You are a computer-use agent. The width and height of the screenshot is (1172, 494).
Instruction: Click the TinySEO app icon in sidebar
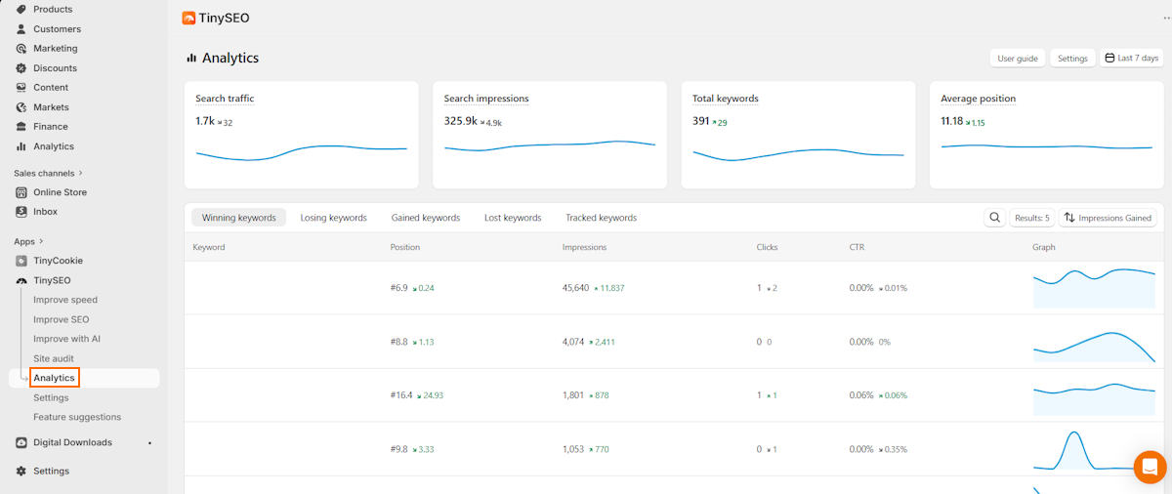(21, 280)
